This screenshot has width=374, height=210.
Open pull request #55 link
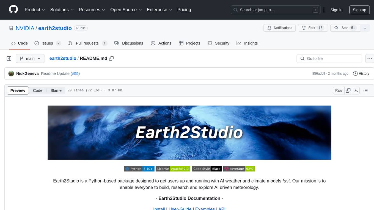pyautogui.click(x=75, y=74)
